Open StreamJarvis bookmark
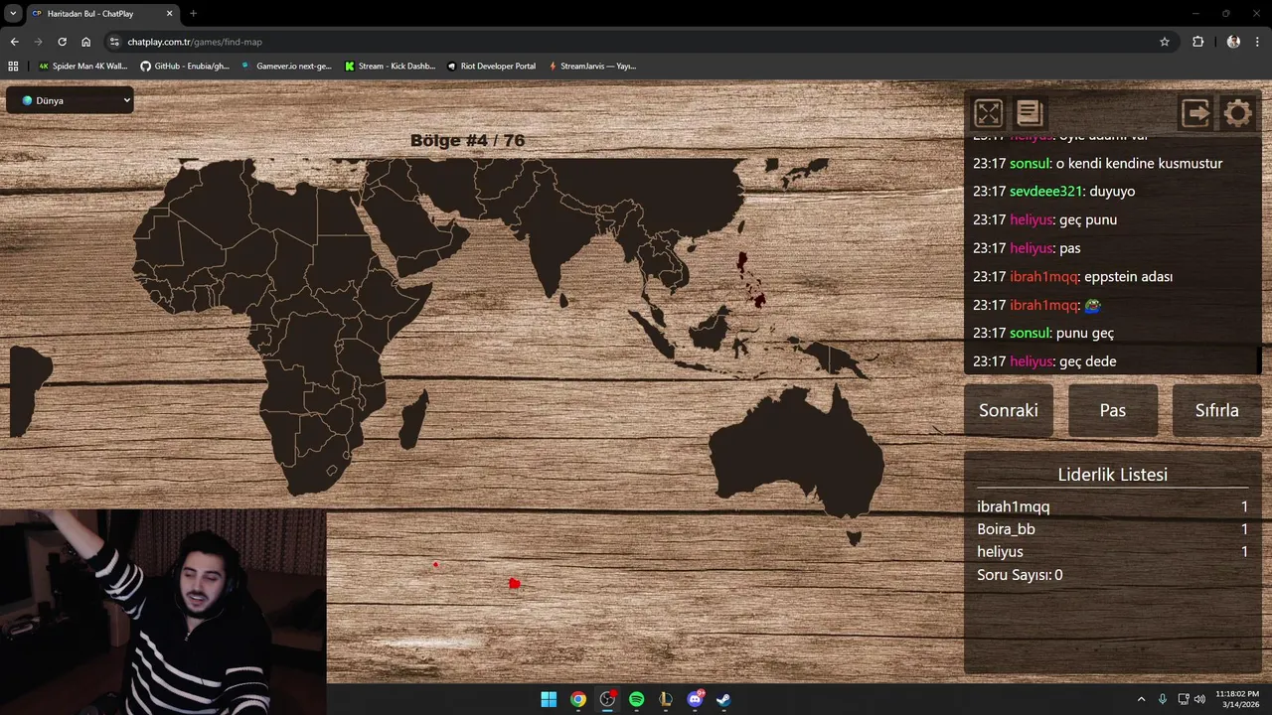 point(590,66)
